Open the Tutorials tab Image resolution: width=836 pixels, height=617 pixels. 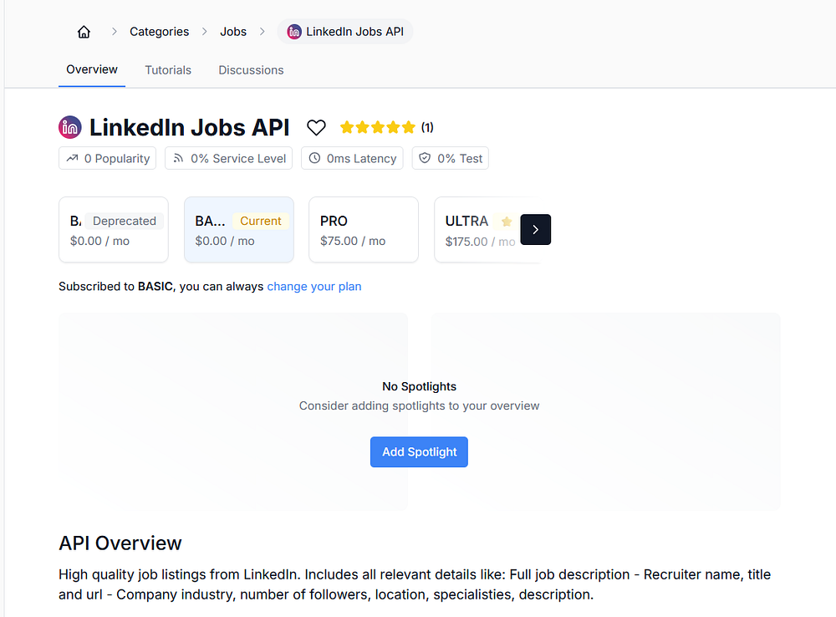click(168, 70)
